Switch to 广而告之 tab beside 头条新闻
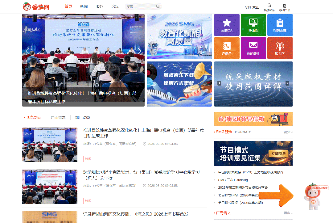333x223 pixels. (x=58, y=117)
